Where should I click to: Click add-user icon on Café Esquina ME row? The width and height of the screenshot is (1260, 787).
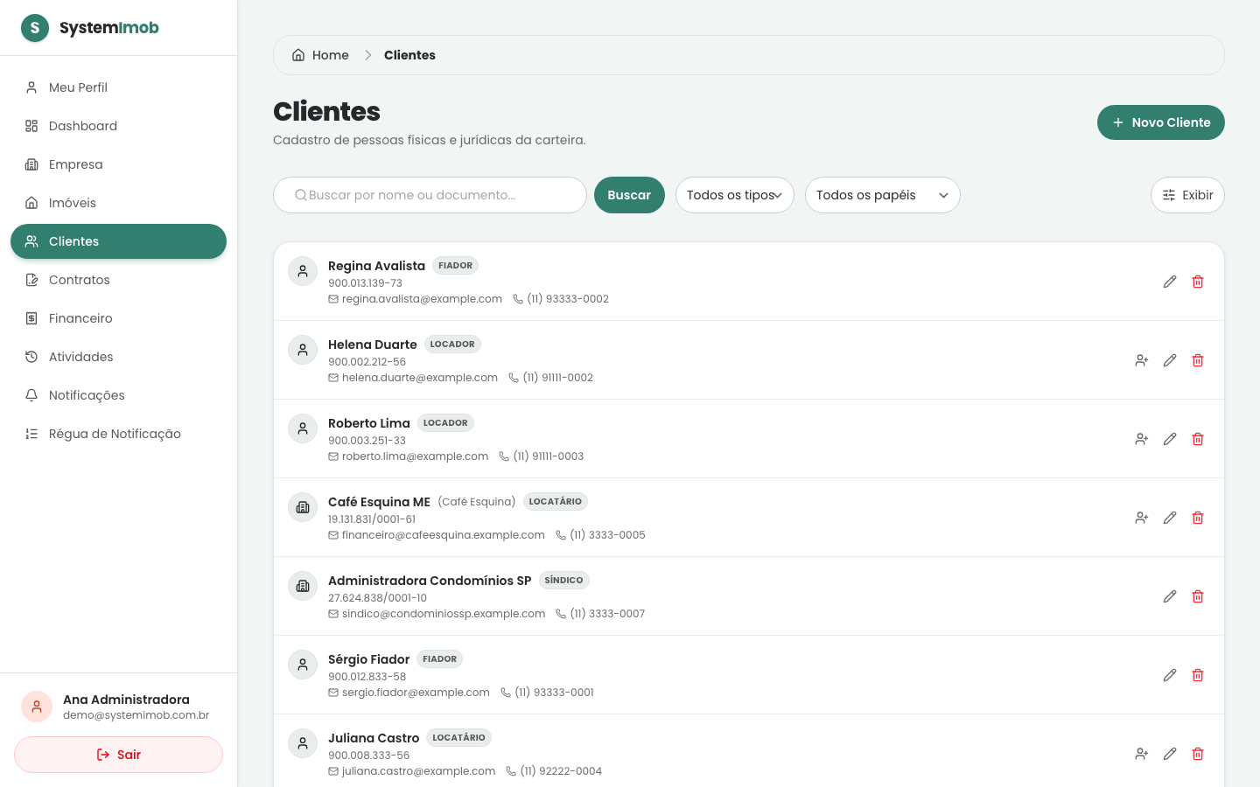pos(1142,518)
